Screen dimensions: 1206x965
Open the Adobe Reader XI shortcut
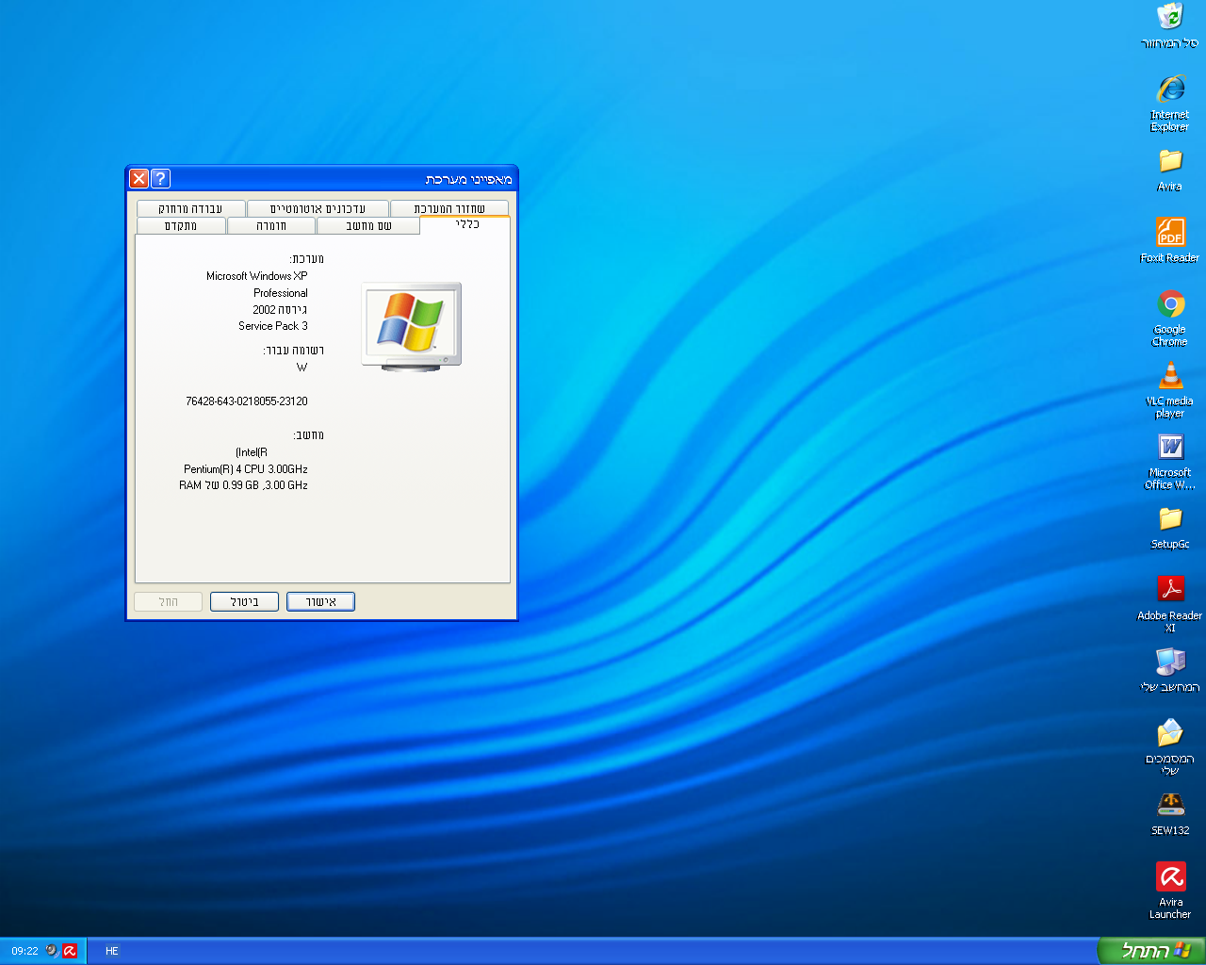pyautogui.click(x=1169, y=604)
